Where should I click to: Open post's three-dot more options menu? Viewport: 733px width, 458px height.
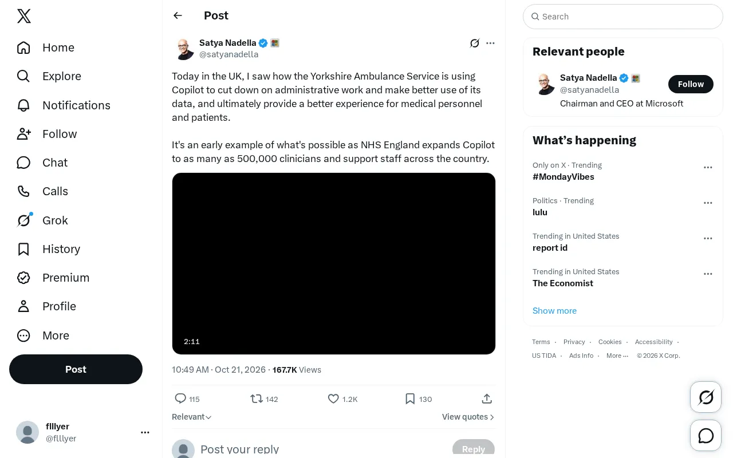pyautogui.click(x=490, y=43)
